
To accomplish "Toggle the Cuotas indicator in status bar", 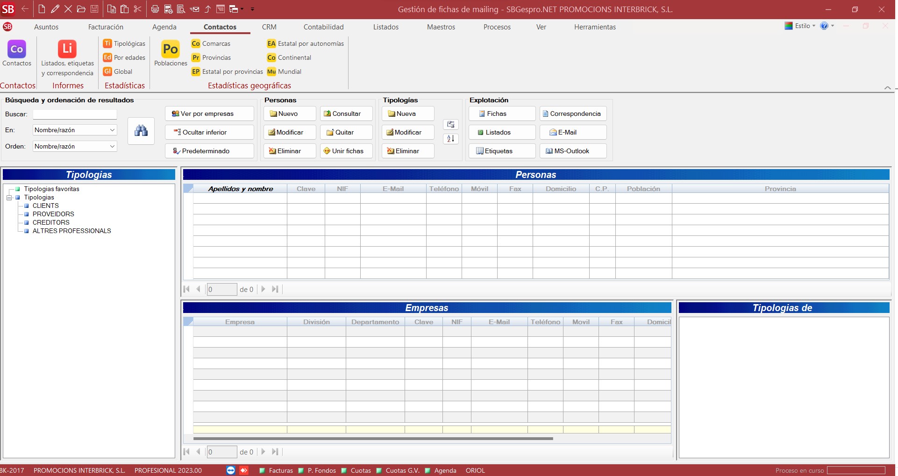I will 344,470.
